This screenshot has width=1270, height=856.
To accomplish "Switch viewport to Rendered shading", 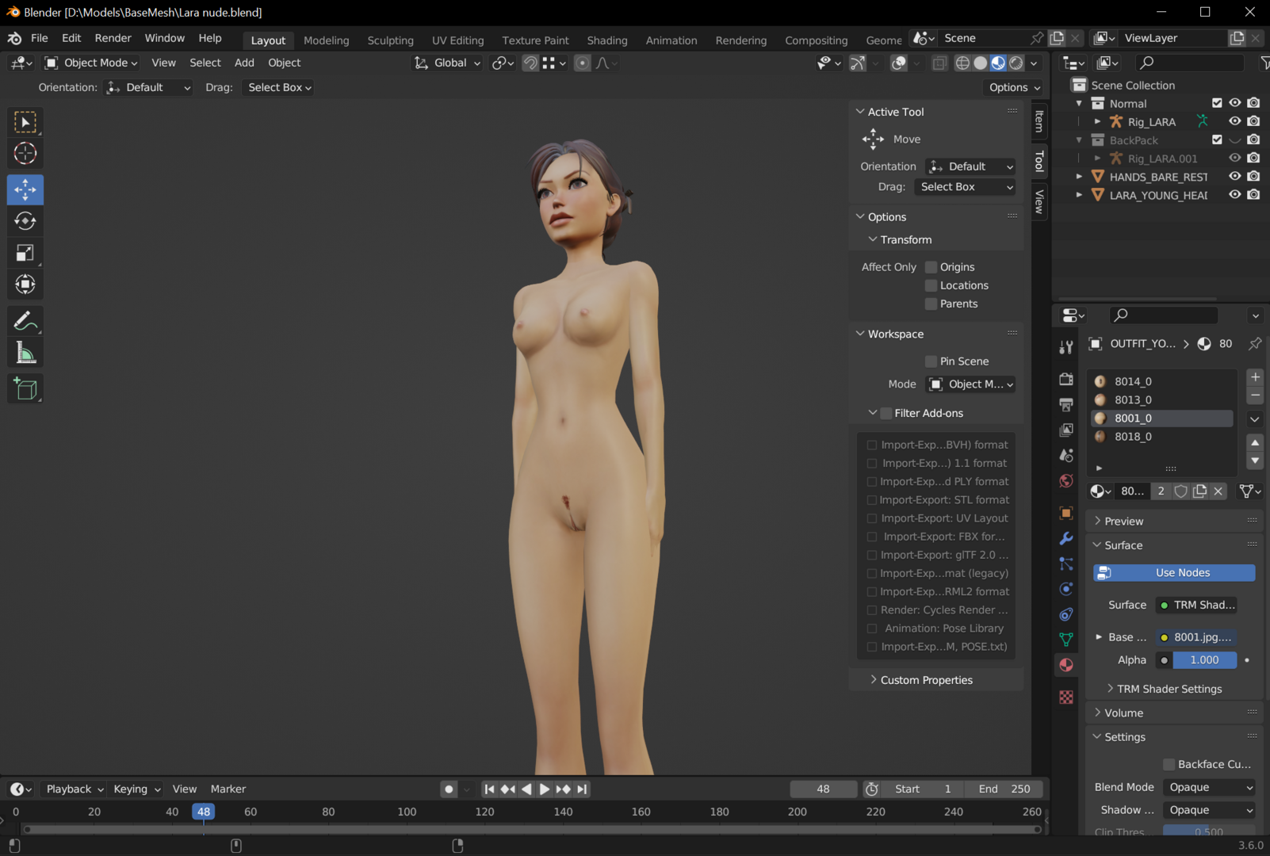I will click(1016, 63).
